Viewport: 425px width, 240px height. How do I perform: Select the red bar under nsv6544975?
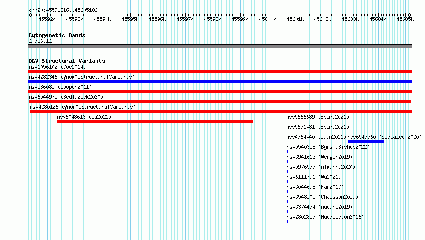(x=220, y=101)
